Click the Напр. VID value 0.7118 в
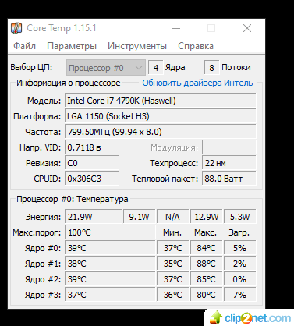Image resolution: width=294 pixels, height=326 pixels. [92, 147]
